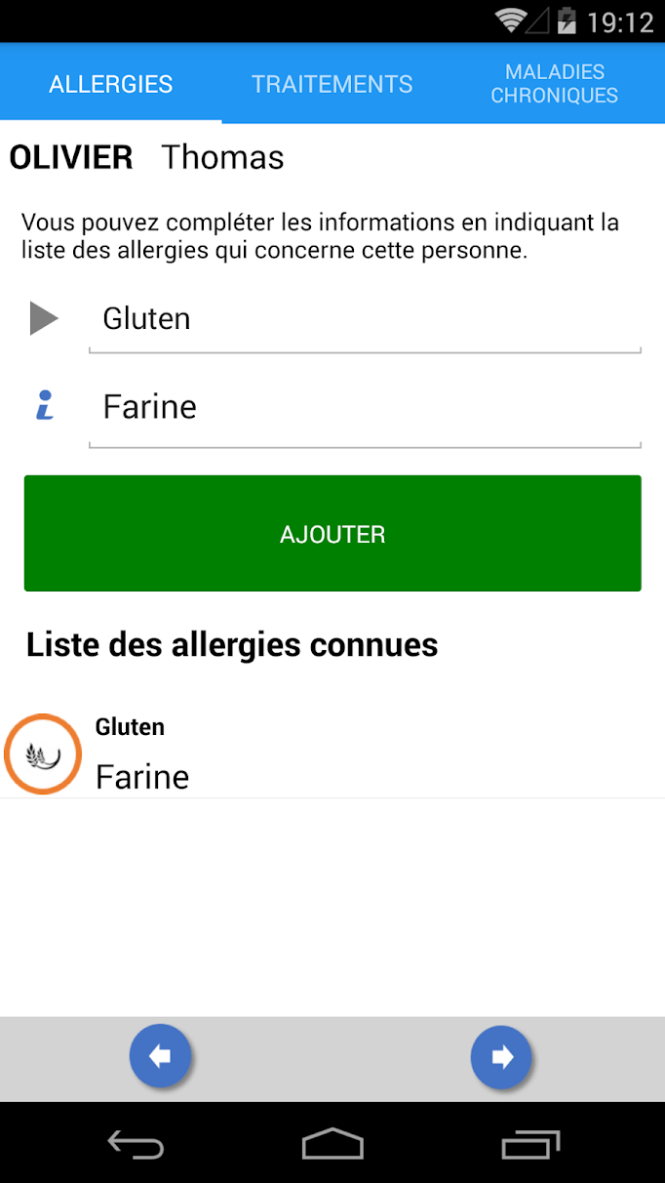The image size is (665, 1183).
Task: Tap the gray play triangle beside Gluten
Action: [x=44, y=318]
